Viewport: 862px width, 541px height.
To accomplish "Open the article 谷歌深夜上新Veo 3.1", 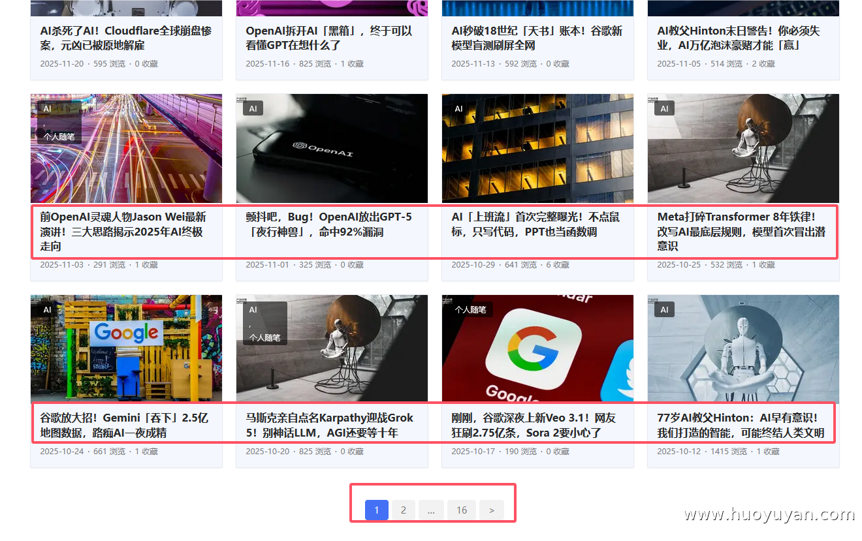I will [x=534, y=425].
